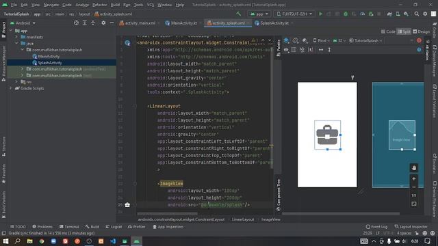Open Windows Start menu
Viewport: 438px width, 246px height.
tap(5, 241)
